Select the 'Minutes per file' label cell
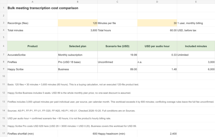Viewport: 215px width, 137px height. click(x=117, y=23)
